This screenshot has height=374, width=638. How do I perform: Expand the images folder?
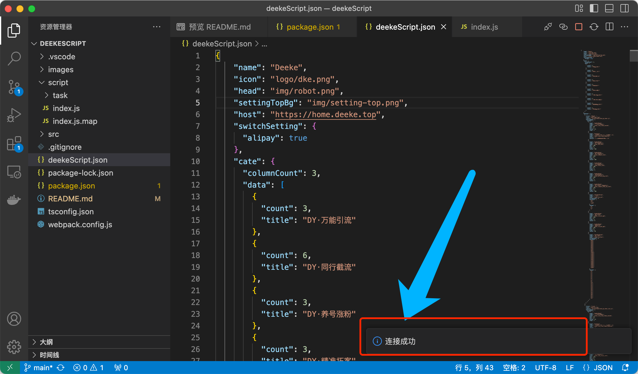(60, 70)
